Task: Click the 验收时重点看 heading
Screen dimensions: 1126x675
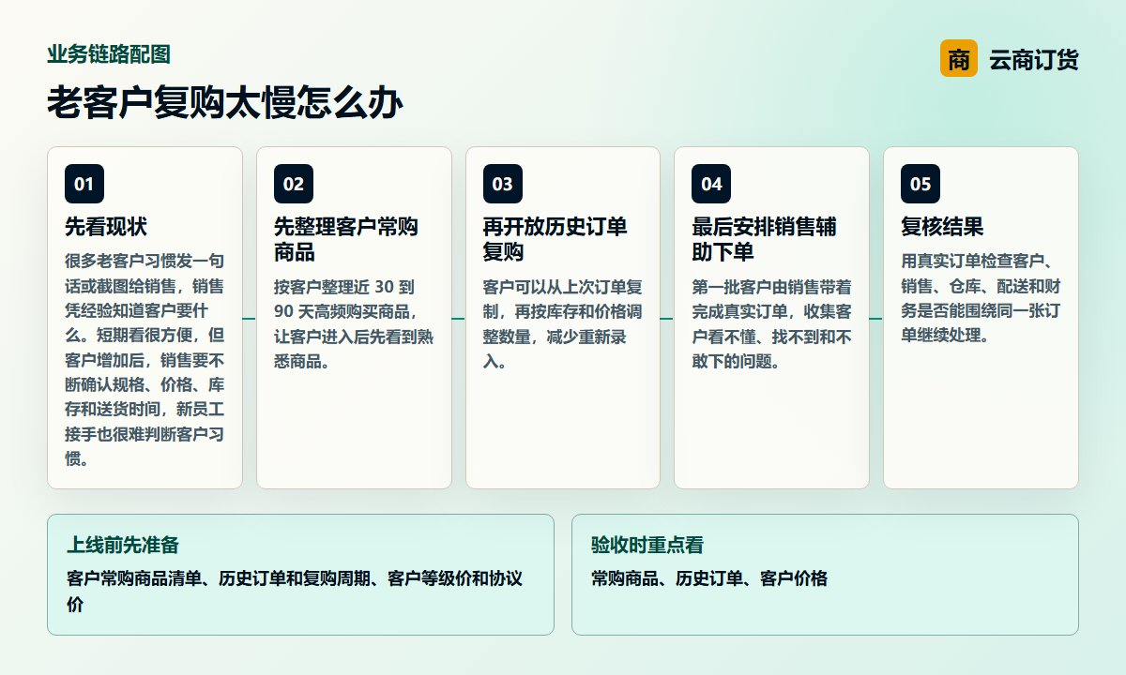Action: (647, 545)
